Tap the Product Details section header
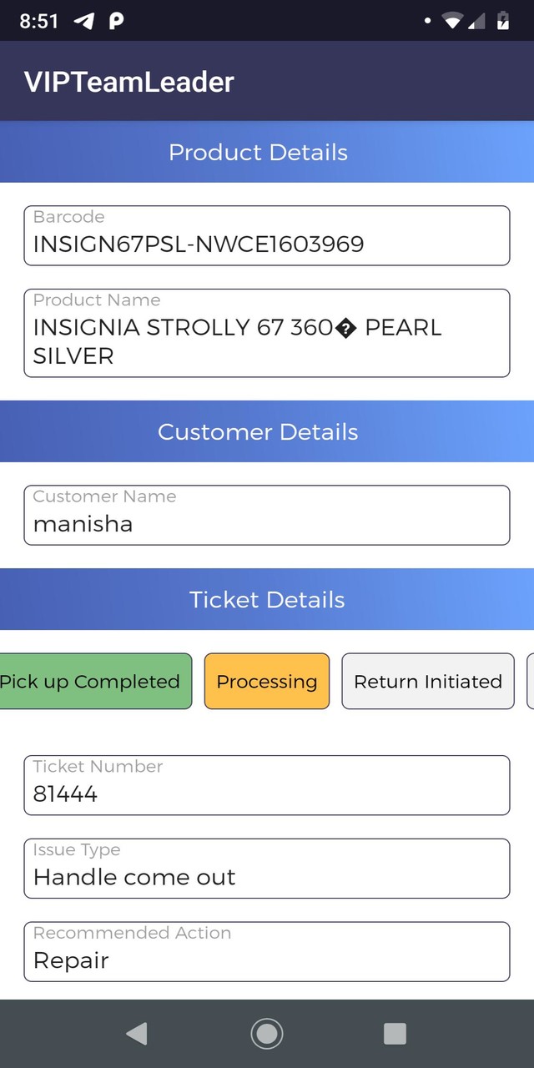534x1068 pixels. click(x=267, y=153)
